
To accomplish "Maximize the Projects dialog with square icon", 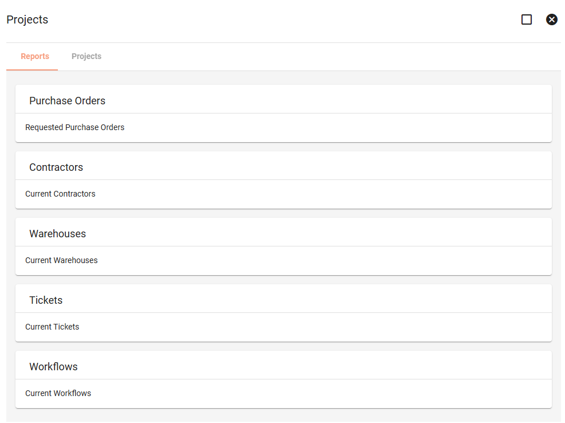I will (527, 19).
